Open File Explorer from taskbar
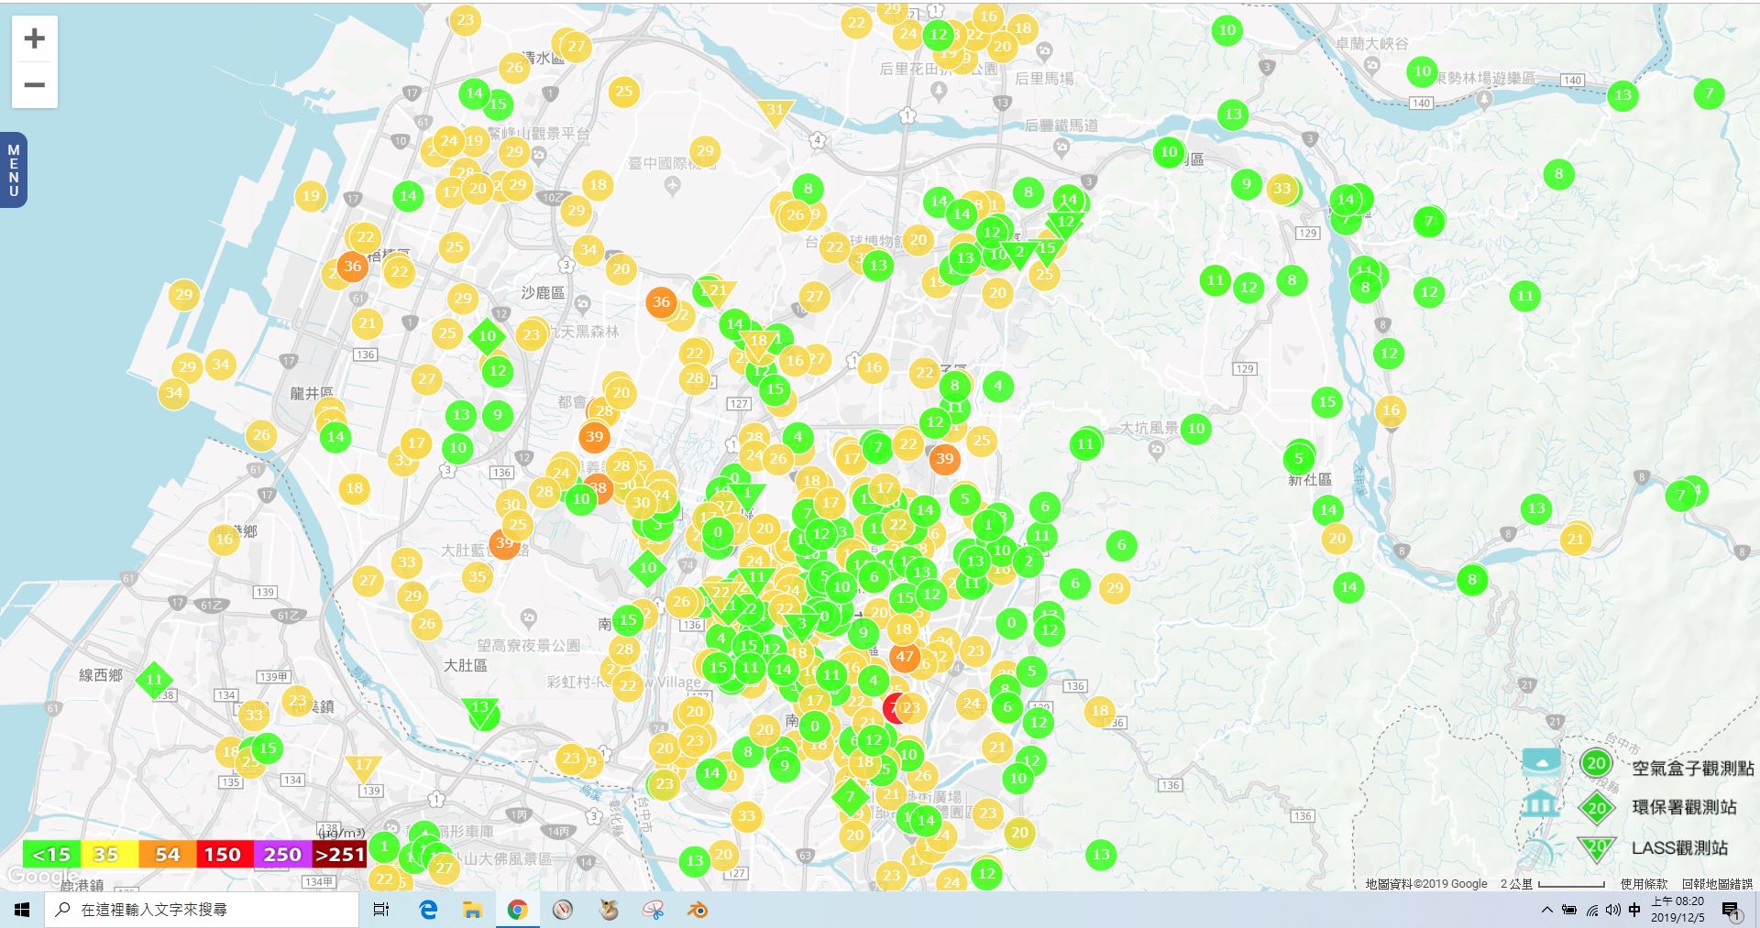1760x928 pixels. (x=472, y=910)
